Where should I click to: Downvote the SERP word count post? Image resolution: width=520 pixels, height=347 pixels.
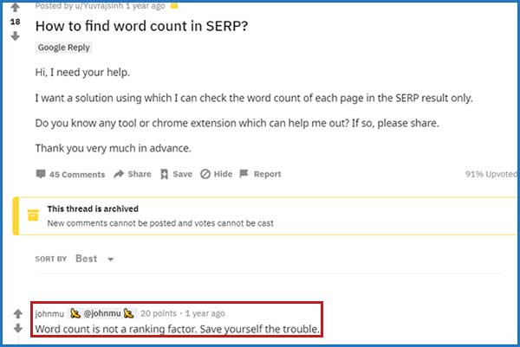(x=15, y=35)
